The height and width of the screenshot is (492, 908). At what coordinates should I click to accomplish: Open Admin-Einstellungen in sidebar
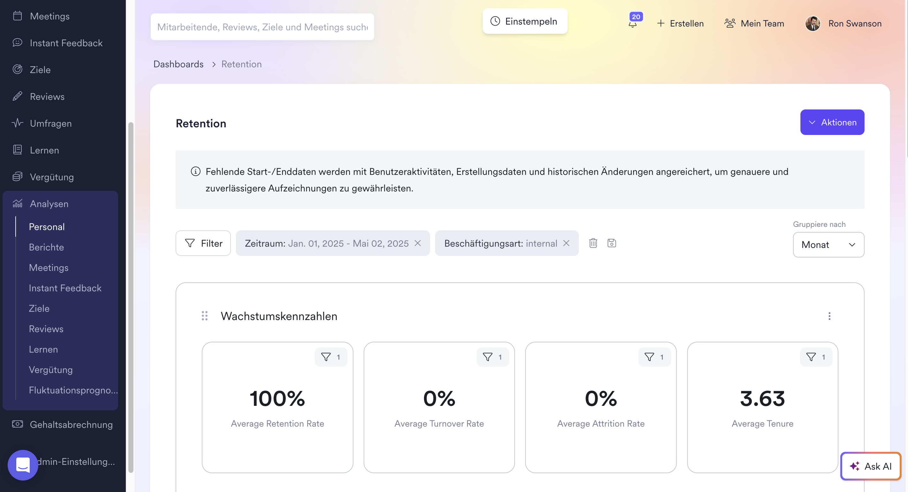click(75, 461)
